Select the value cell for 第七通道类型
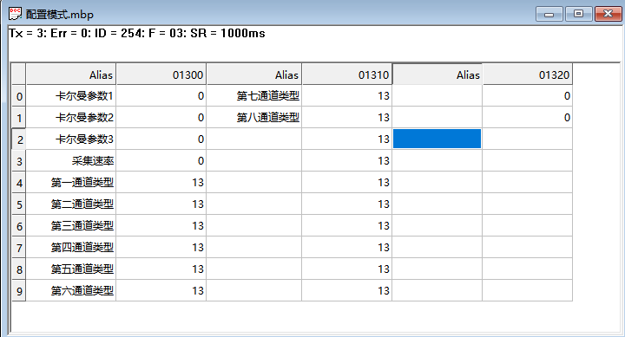 click(346, 96)
